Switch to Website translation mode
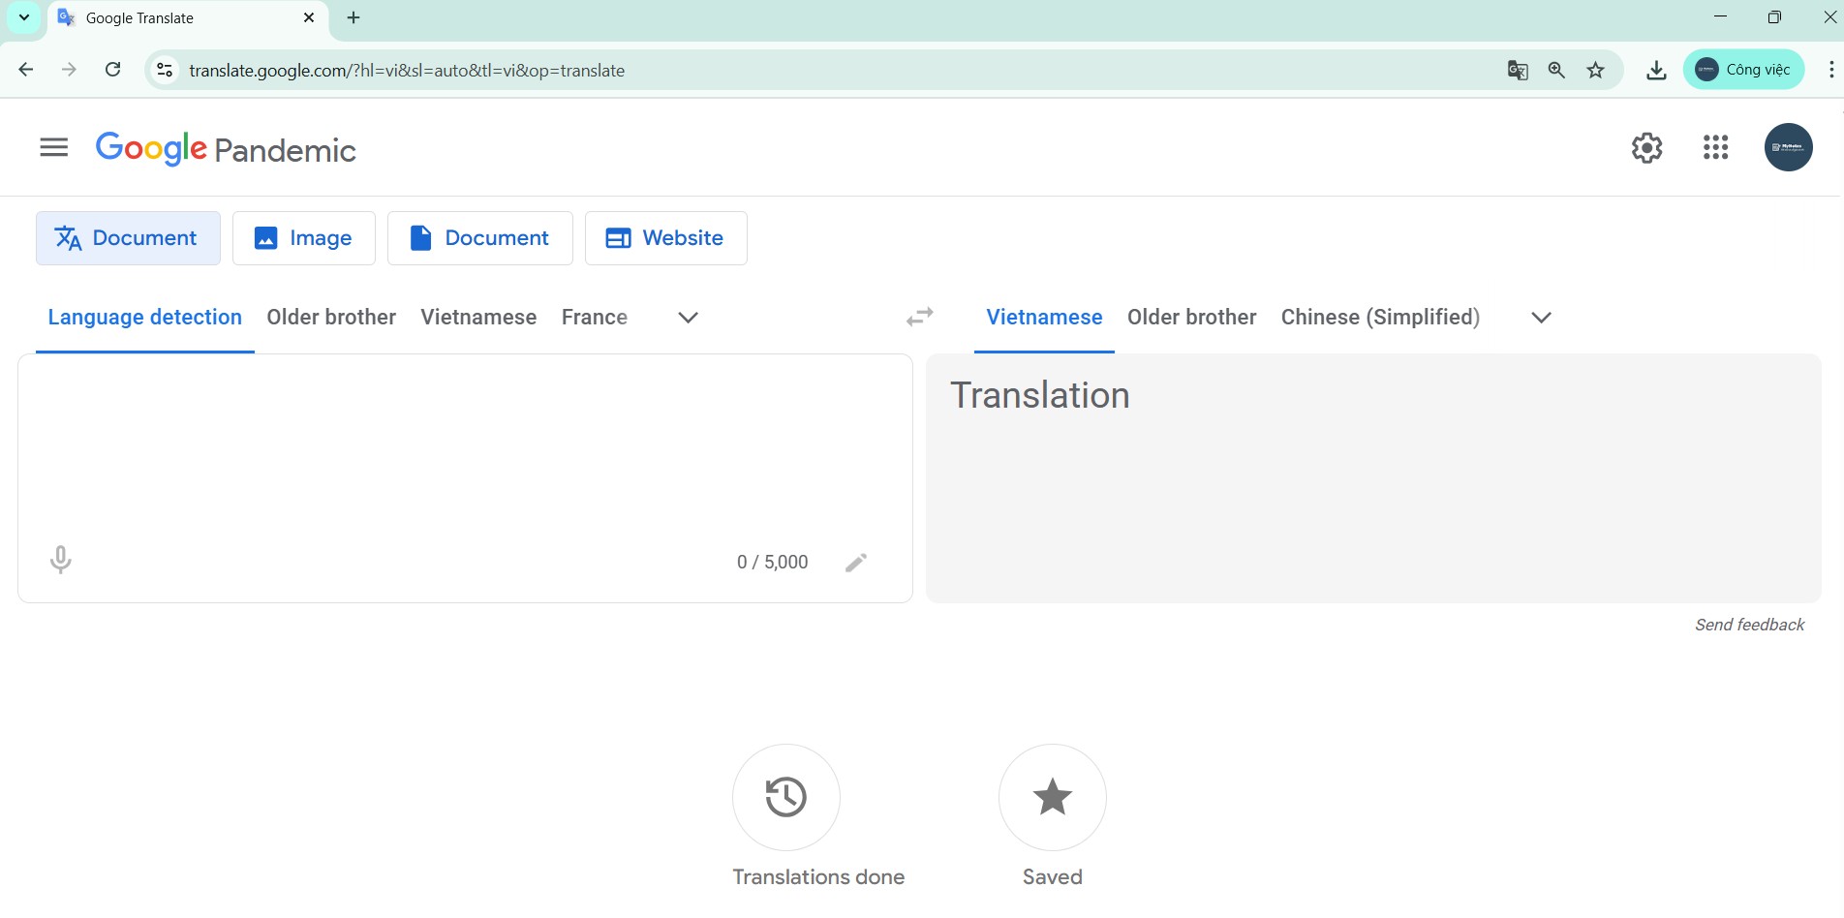Image resolution: width=1844 pixels, height=918 pixels. click(x=665, y=238)
